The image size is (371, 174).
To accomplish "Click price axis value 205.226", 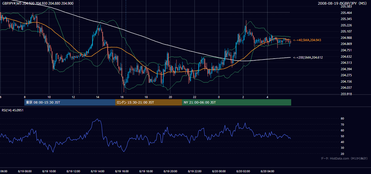I will pyautogui.click(x=346, y=25).
